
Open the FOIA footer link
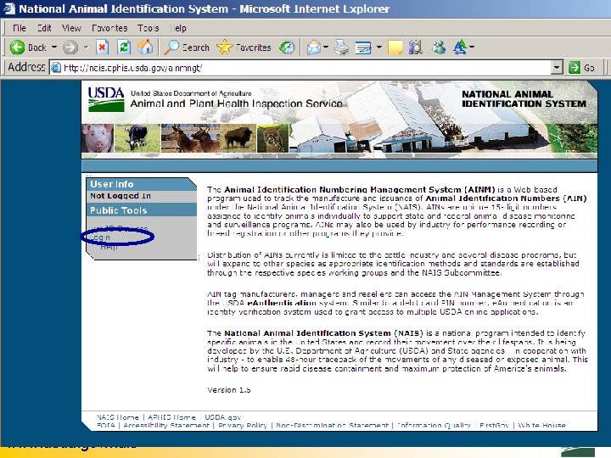click(x=105, y=425)
